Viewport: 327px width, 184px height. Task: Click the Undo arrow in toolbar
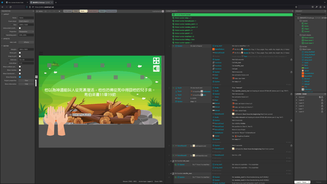point(49,11)
